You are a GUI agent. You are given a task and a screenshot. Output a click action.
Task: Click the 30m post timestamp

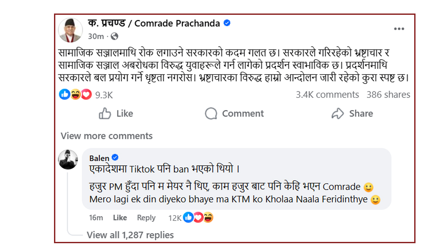click(96, 36)
